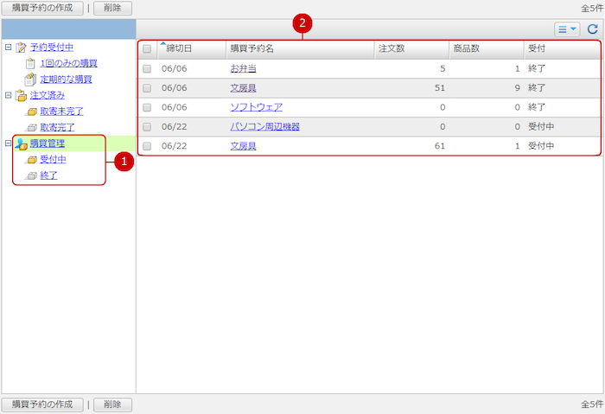Click the 注文済み clipboard icon
Screen dimensions: 605x414
[x=21, y=95]
